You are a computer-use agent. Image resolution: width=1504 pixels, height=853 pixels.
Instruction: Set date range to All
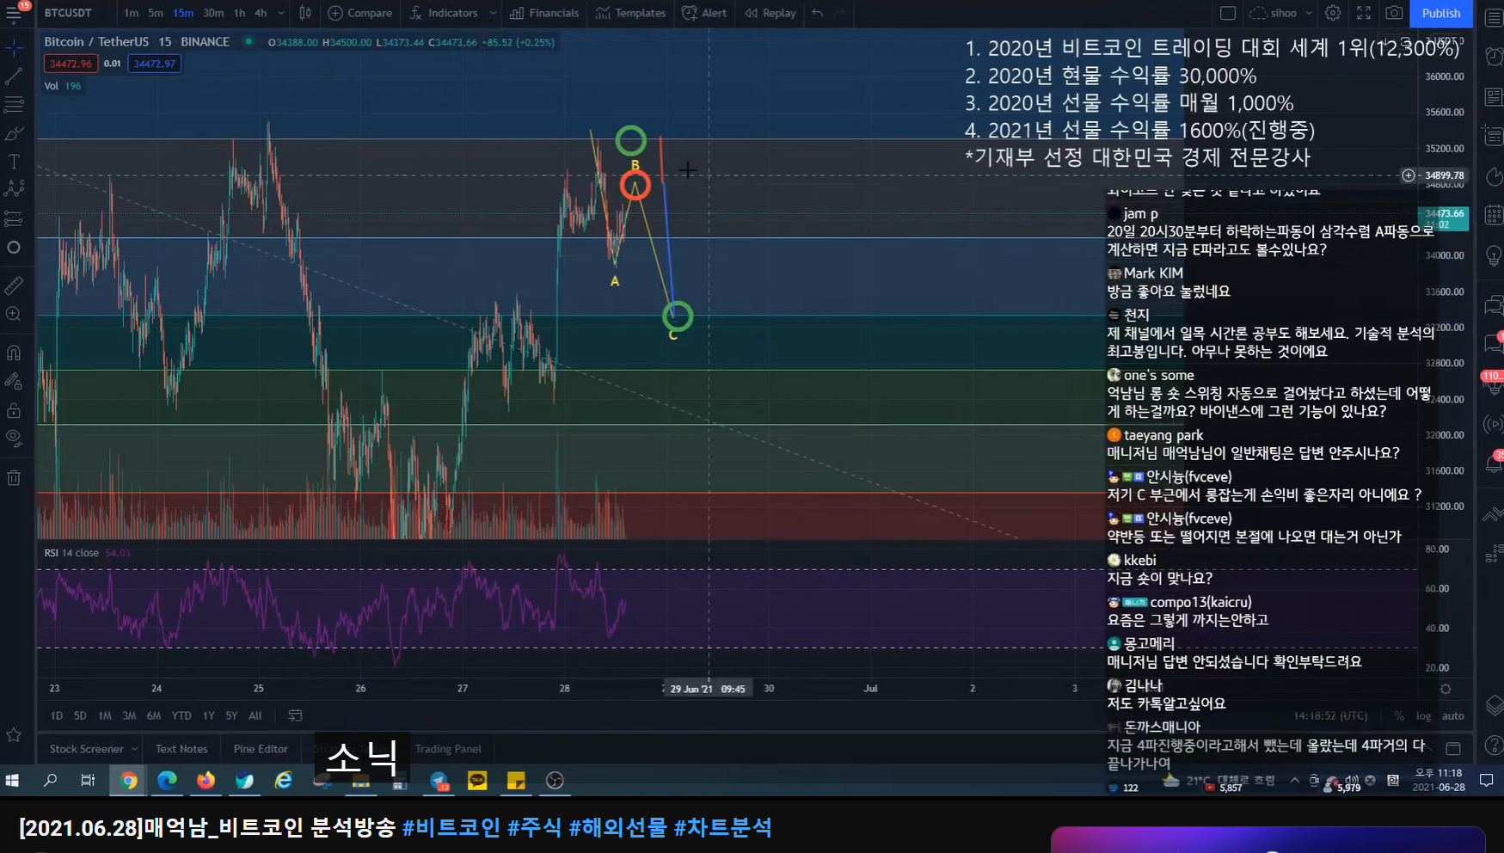click(255, 715)
